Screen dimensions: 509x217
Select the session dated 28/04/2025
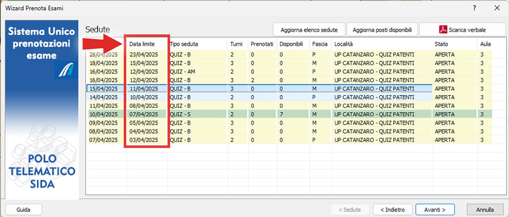pos(289,55)
